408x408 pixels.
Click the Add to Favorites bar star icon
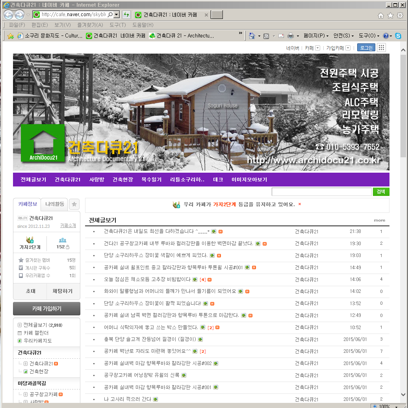point(11,36)
